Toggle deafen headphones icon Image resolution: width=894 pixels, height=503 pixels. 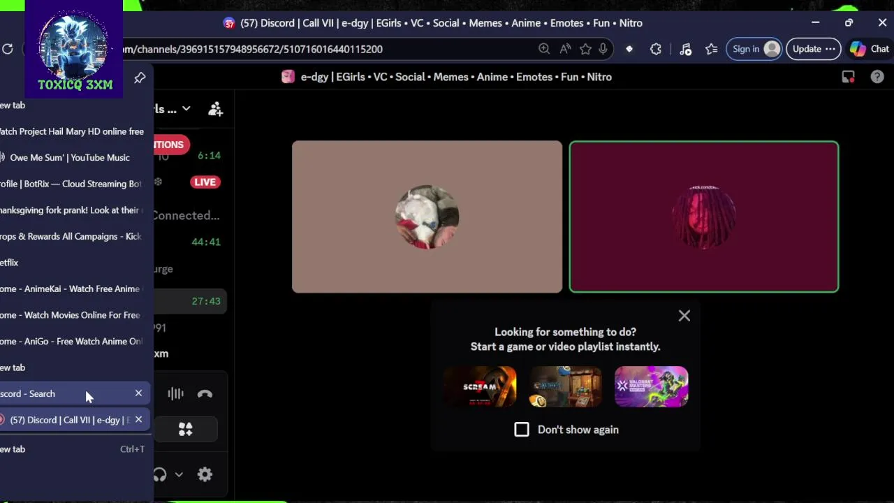point(160,475)
